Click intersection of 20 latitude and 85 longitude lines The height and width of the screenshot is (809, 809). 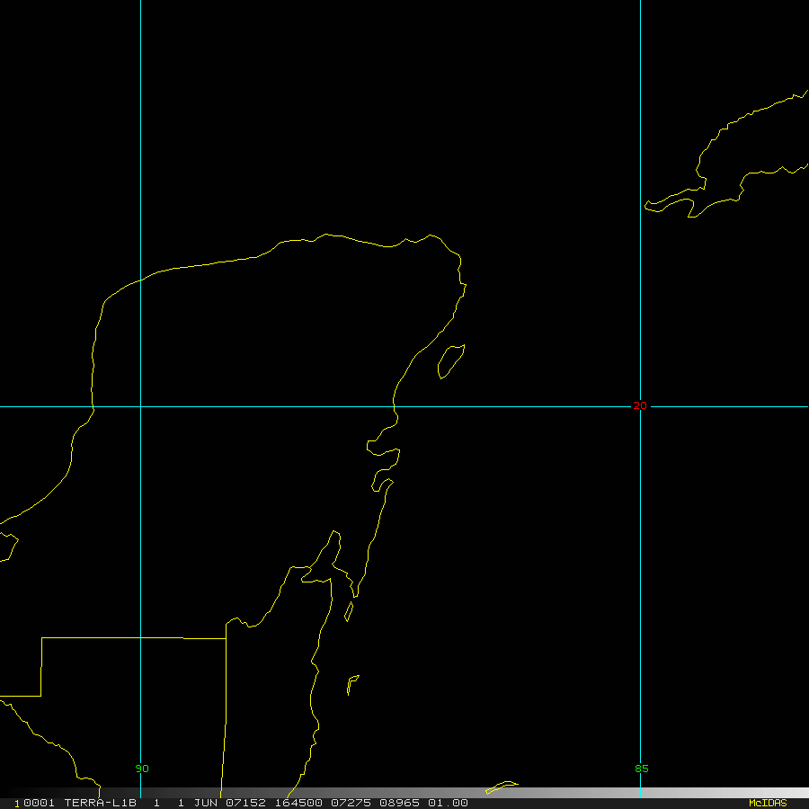coord(640,406)
